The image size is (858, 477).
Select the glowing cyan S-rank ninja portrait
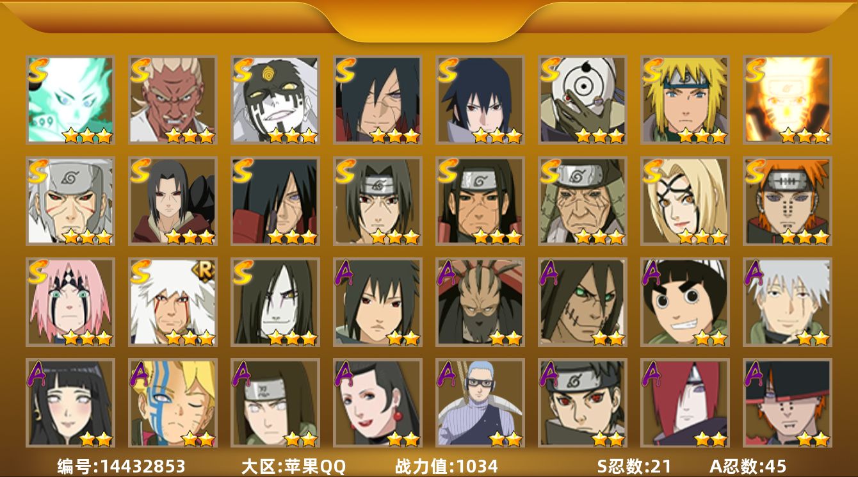[x=70, y=100]
